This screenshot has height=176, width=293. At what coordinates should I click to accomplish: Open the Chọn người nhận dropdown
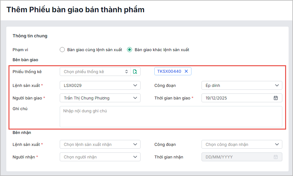pos(135,157)
